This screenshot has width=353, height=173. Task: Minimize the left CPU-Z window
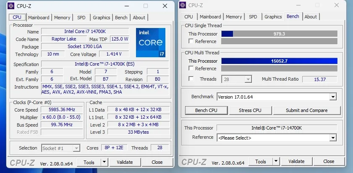[x=126, y=6]
